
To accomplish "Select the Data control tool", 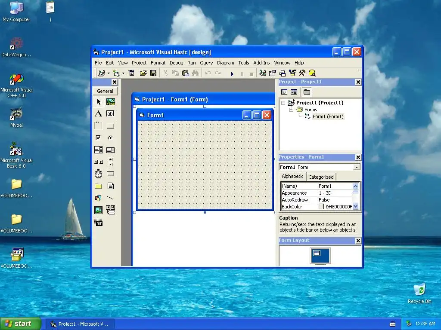I will [x=111, y=210].
